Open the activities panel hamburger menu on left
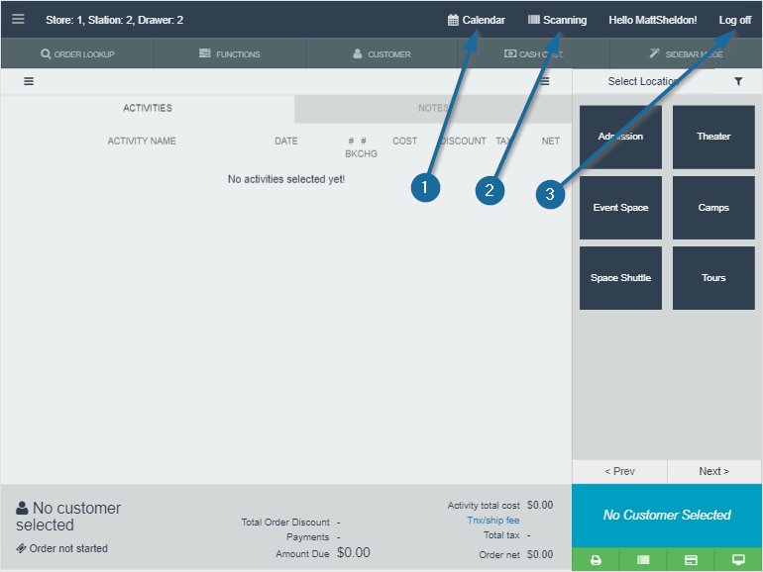763x572 pixels. pos(29,82)
